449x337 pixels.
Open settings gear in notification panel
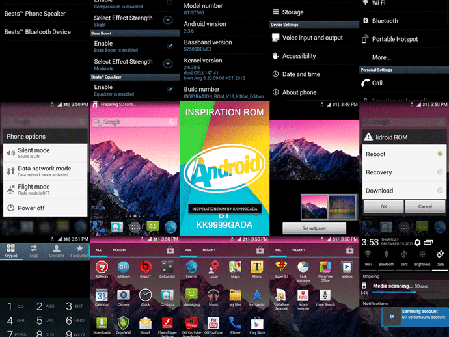[x=418, y=243]
